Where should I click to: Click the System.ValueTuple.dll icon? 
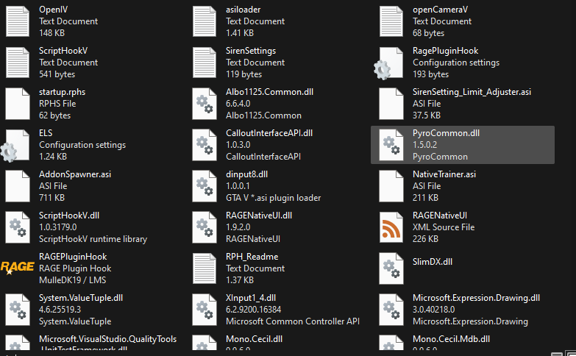[17, 310]
